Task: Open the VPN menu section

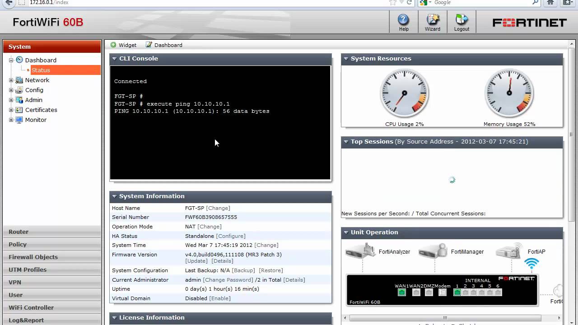Action: click(x=52, y=282)
